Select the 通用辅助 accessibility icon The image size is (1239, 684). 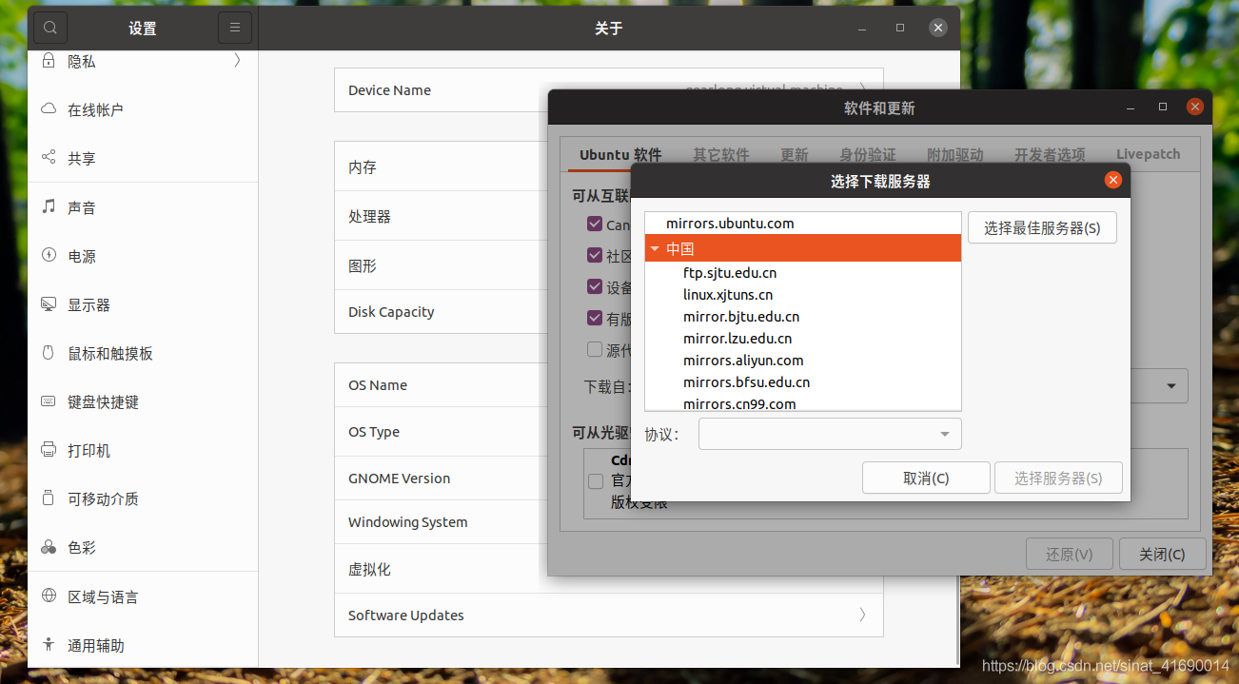point(49,645)
